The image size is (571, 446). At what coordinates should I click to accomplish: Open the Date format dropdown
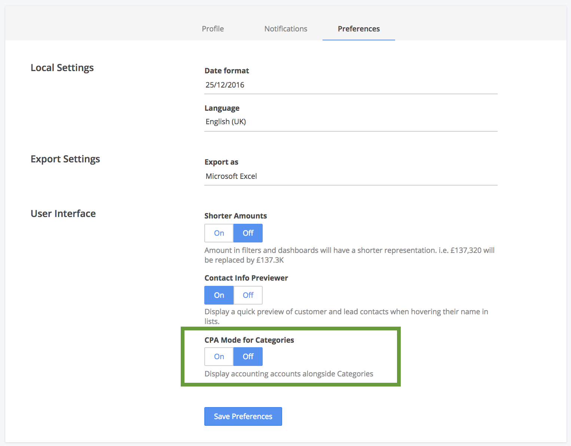pos(351,85)
